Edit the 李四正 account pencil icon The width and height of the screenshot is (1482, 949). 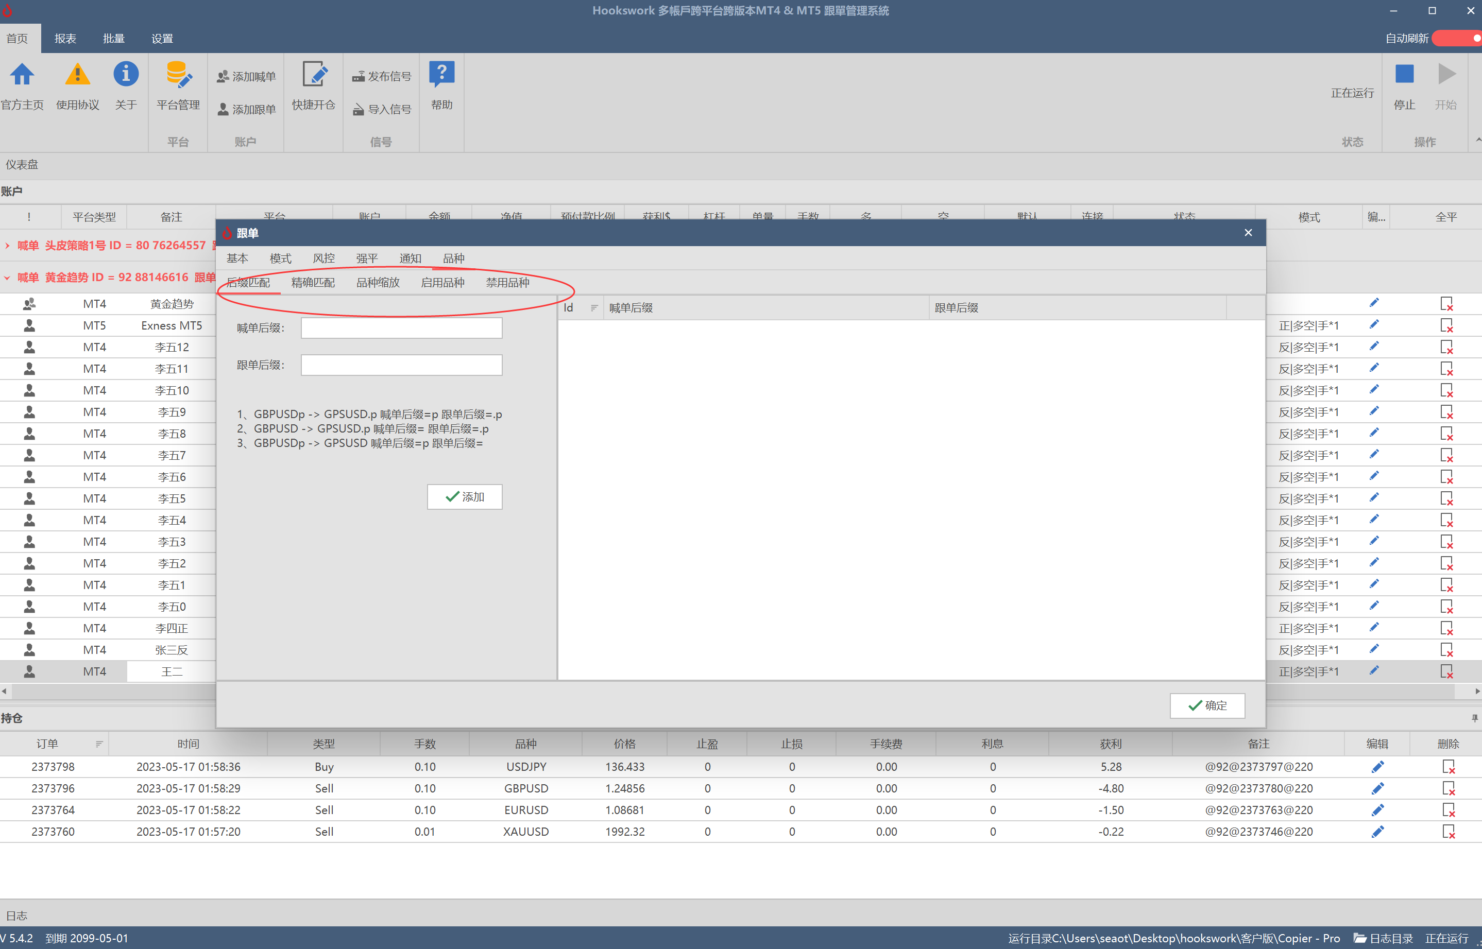[1373, 627]
